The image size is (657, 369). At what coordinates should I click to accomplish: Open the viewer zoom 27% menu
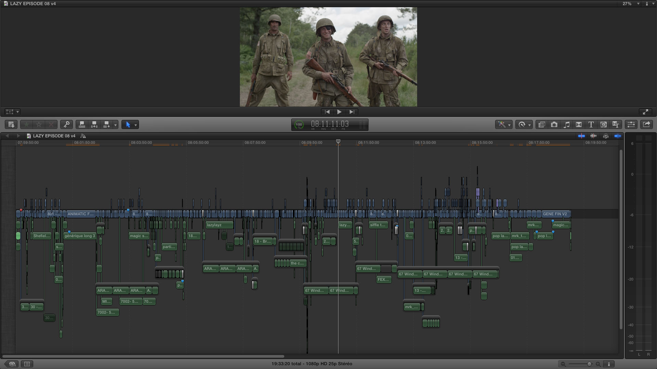[631, 3]
